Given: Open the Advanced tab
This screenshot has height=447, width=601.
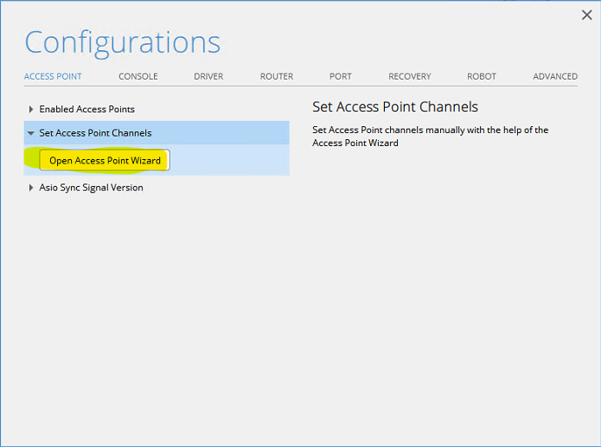Looking at the screenshot, I should (555, 76).
